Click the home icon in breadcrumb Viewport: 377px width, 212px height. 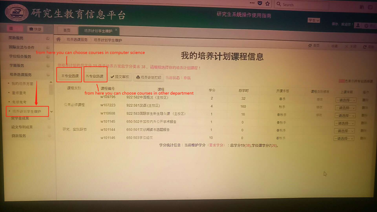(x=59, y=39)
